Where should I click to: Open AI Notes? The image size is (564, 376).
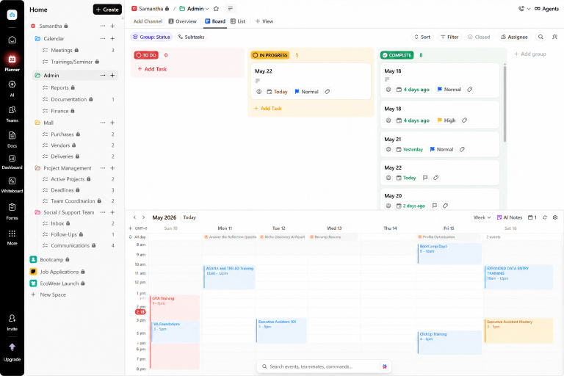[x=510, y=217]
